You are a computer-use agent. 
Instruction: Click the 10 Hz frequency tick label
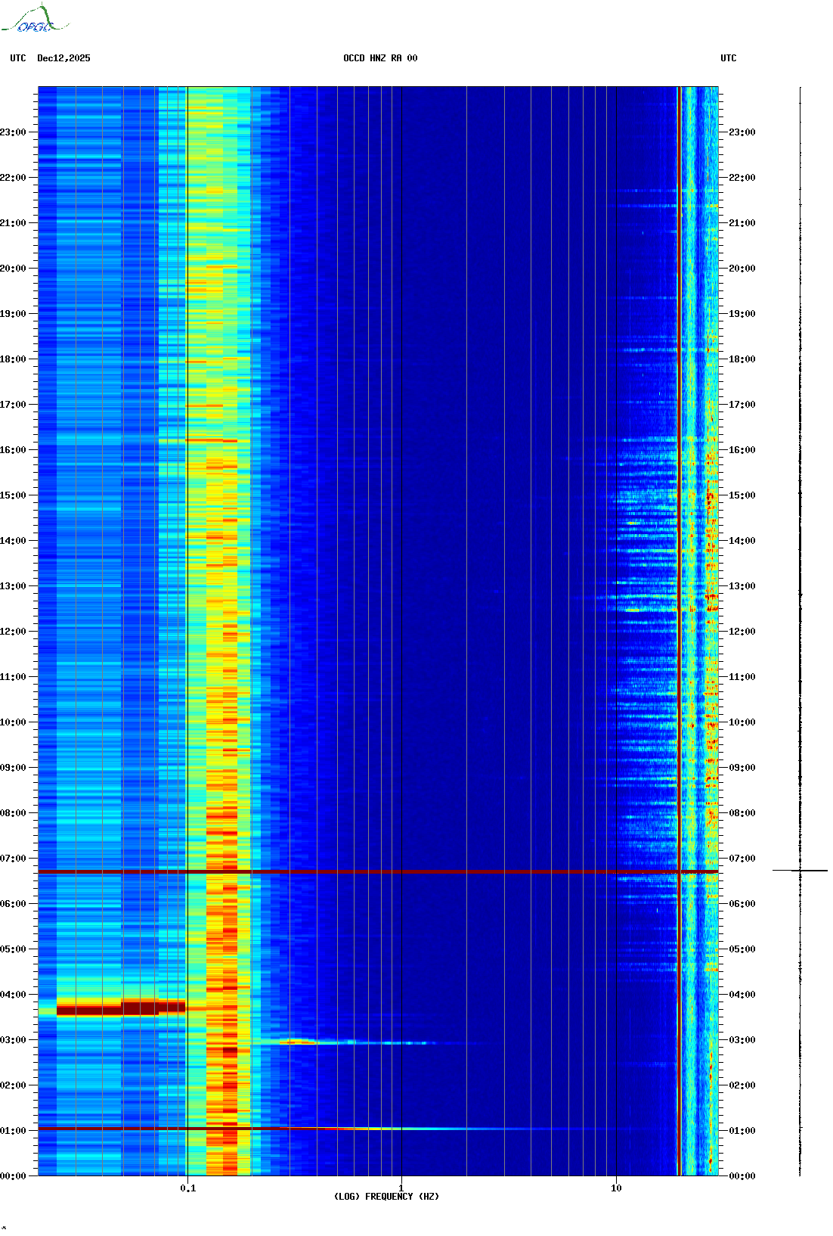coord(616,1188)
